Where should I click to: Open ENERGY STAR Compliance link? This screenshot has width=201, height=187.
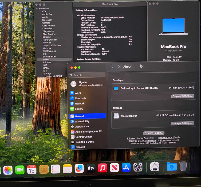click(143, 141)
